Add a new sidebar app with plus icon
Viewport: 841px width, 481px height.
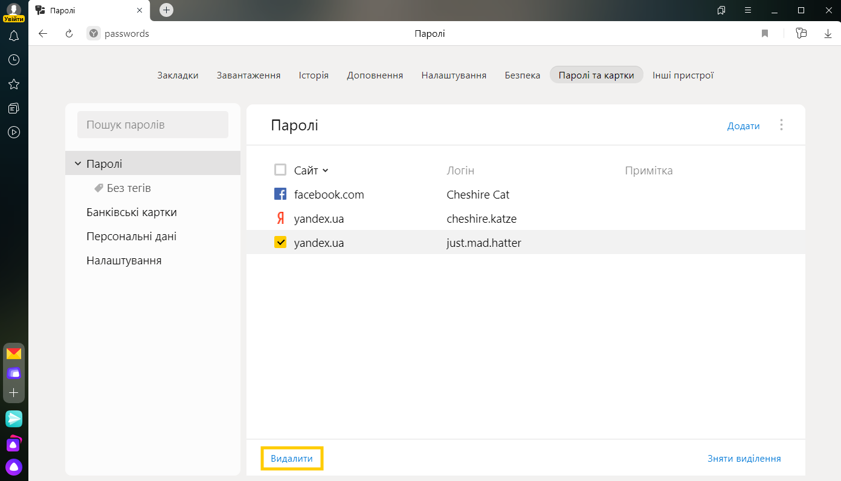(14, 392)
